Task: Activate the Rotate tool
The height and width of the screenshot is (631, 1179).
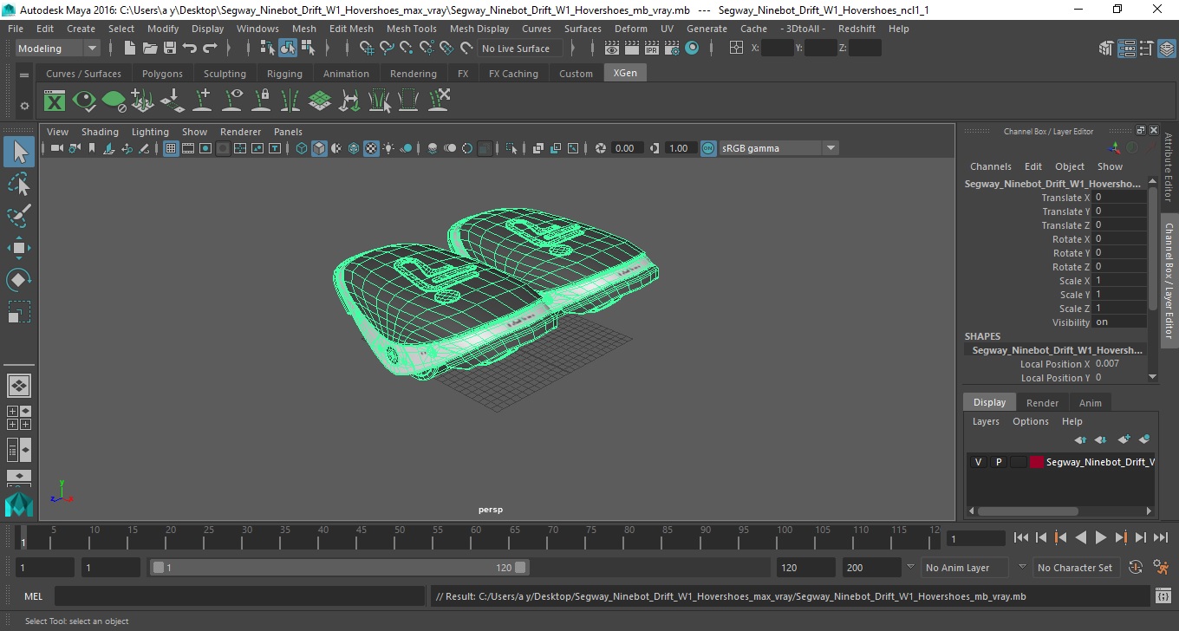Action: pyautogui.click(x=19, y=279)
